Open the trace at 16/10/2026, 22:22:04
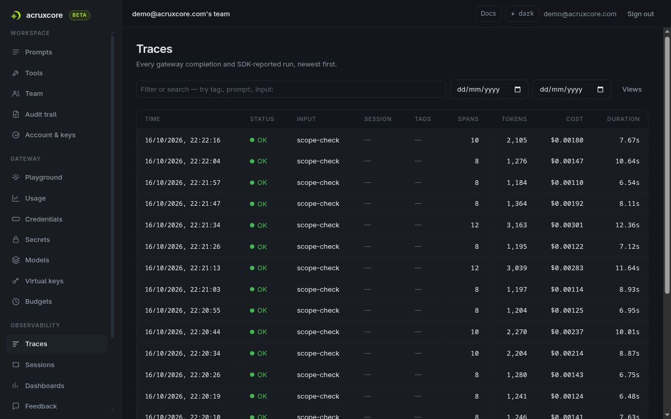The image size is (671, 419). 392,161
